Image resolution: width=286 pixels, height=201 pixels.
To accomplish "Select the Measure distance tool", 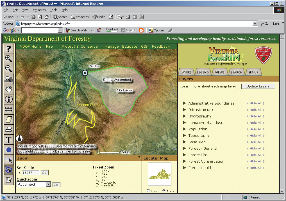I will [x=9, y=109].
